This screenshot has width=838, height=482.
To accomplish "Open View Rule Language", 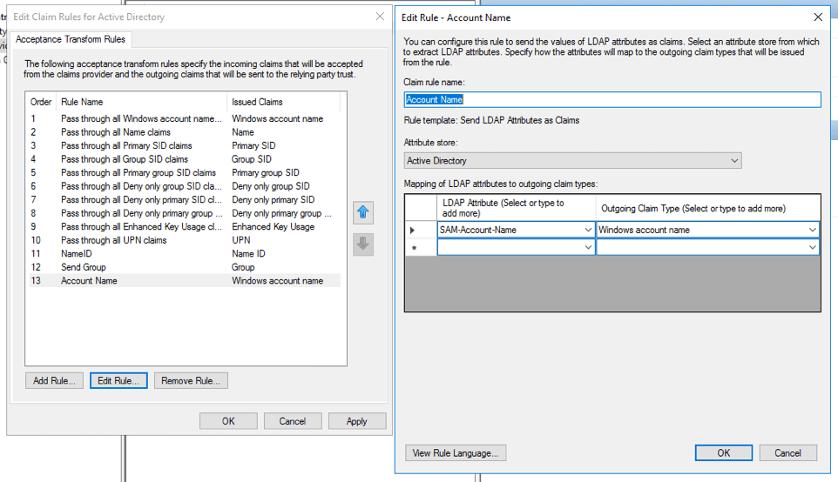I will click(x=456, y=452).
